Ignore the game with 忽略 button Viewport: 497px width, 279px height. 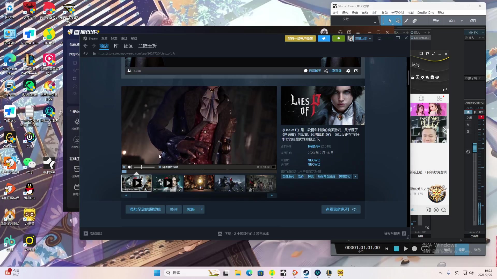(x=191, y=210)
